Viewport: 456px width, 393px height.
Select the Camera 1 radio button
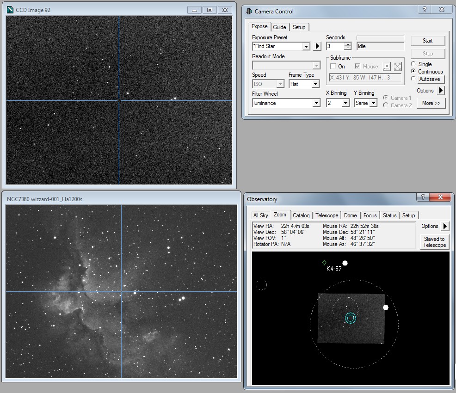click(x=386, y=98)
